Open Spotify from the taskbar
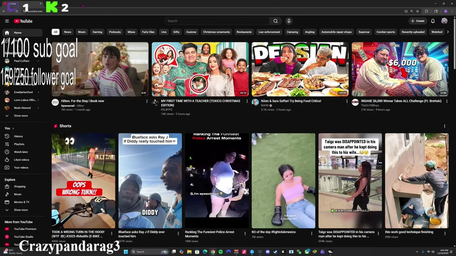This screenshot has height=256, width=456. [221, 252]
